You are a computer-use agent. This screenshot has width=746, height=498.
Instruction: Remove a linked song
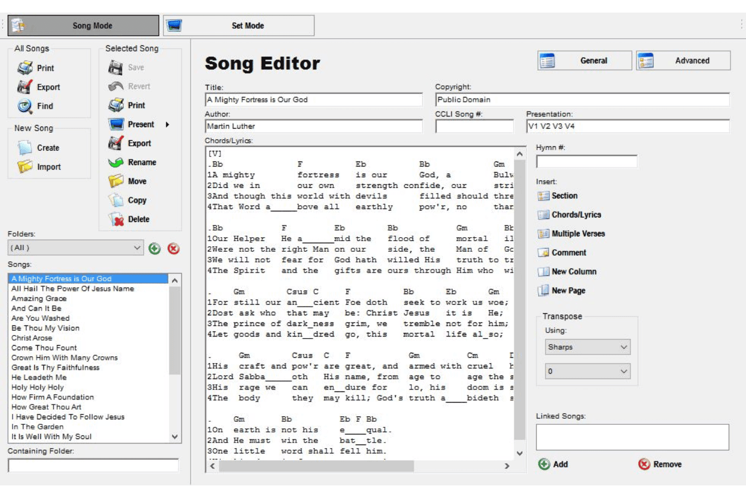point(660,464)
